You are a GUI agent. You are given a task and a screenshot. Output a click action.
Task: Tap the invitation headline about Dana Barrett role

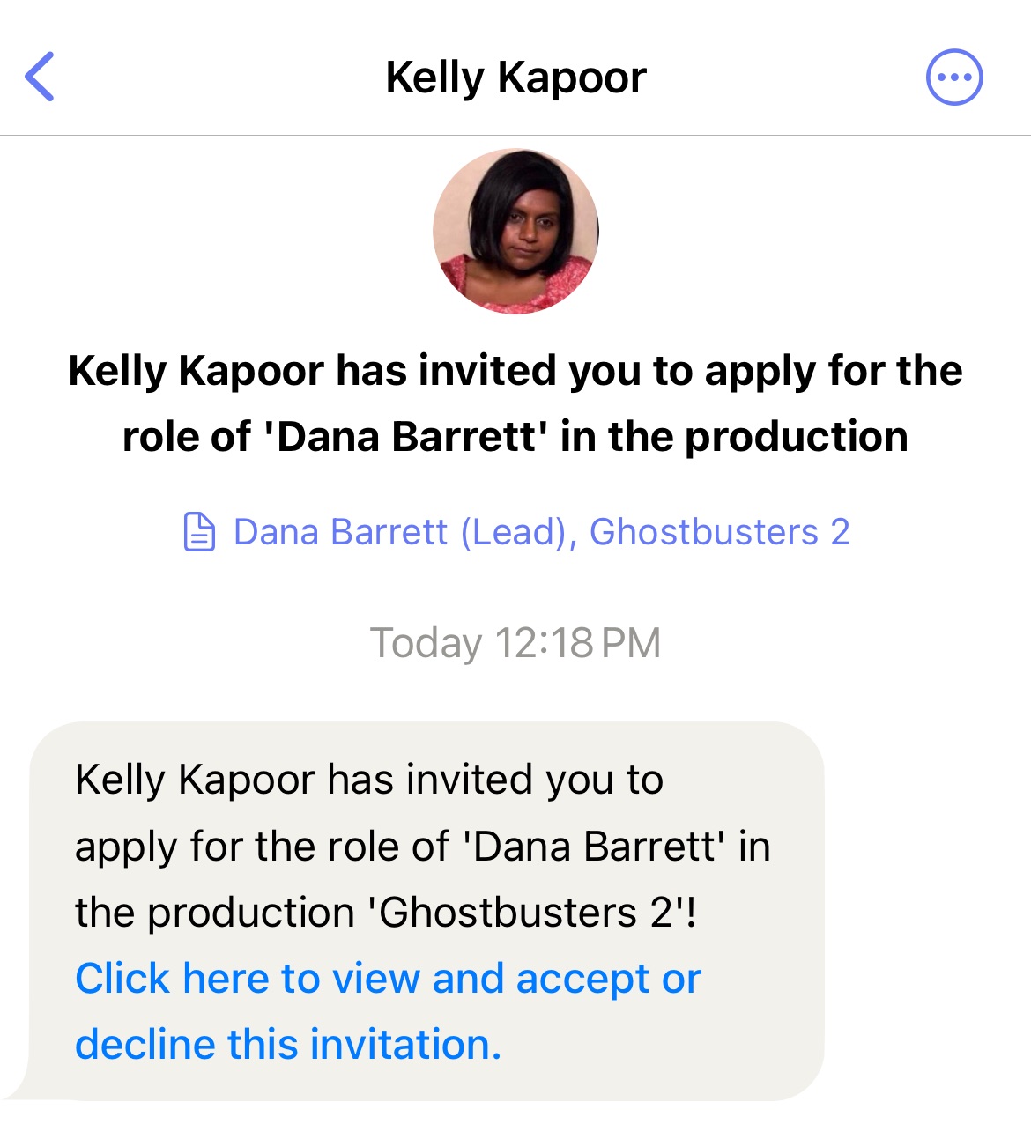point(515,403)
